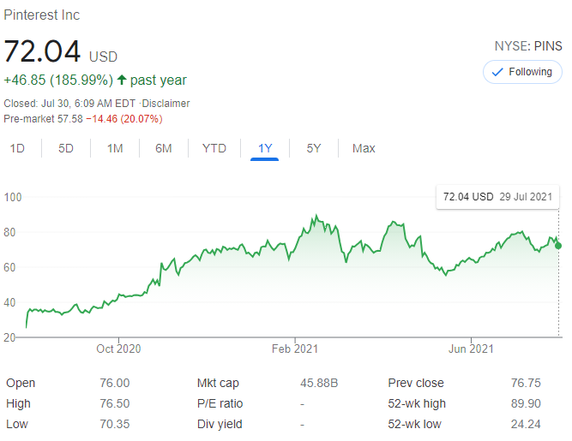Image resolution: width=572 pixels, height=441 pixels.
Task: Select the 6M time range tab
Action: coord(164,148)
